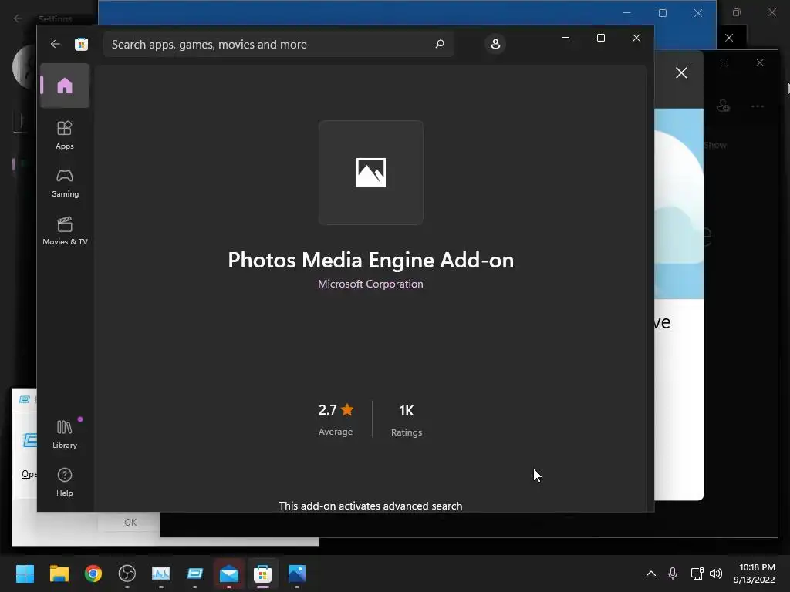Click the more options ellipsis in background window

(758, 106)
